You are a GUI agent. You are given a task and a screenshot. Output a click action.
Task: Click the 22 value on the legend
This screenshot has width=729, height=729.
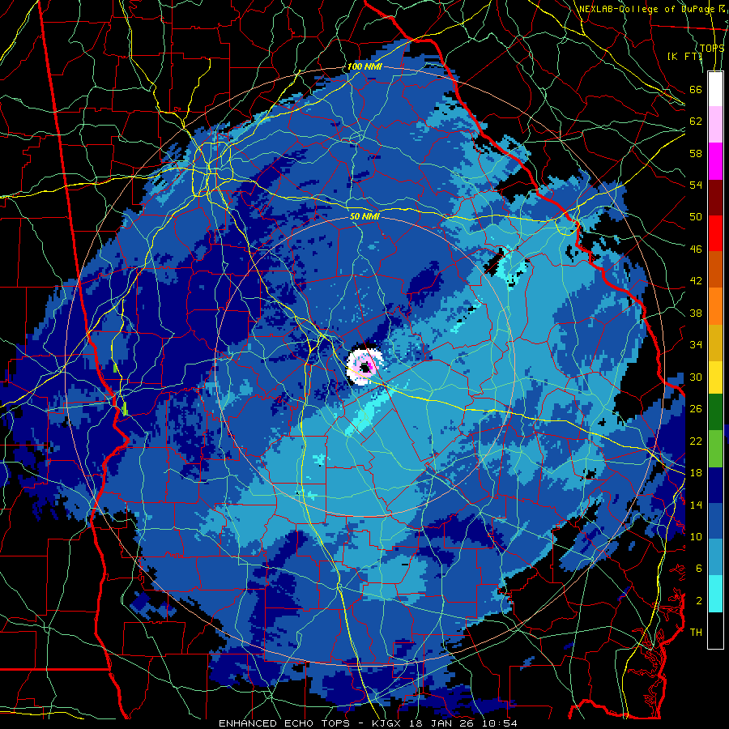[x=696, y=441]
